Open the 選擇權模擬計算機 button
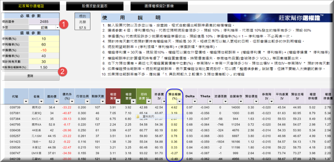This screenshot has width=334, height=162. pos(159,6)
